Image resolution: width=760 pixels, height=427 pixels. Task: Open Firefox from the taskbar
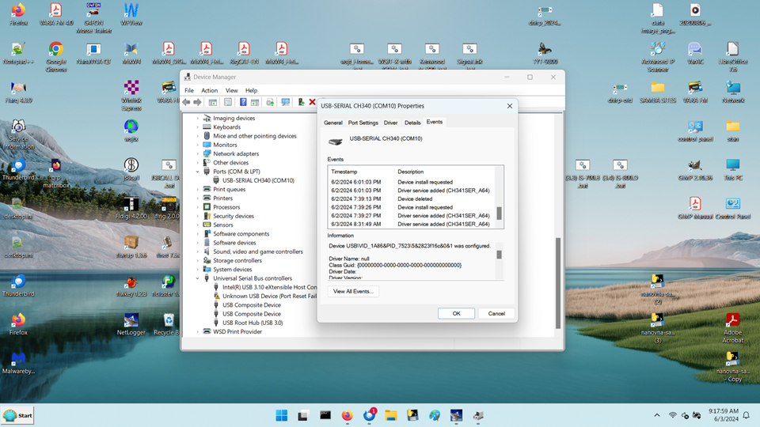[347, 415]
